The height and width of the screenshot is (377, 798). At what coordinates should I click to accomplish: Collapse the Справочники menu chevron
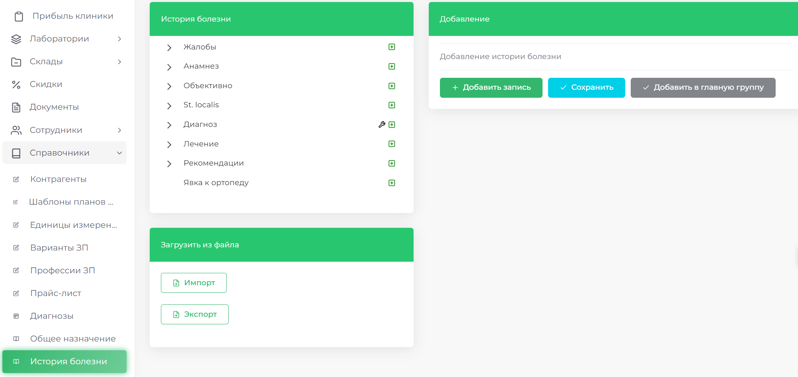[119, 153]
